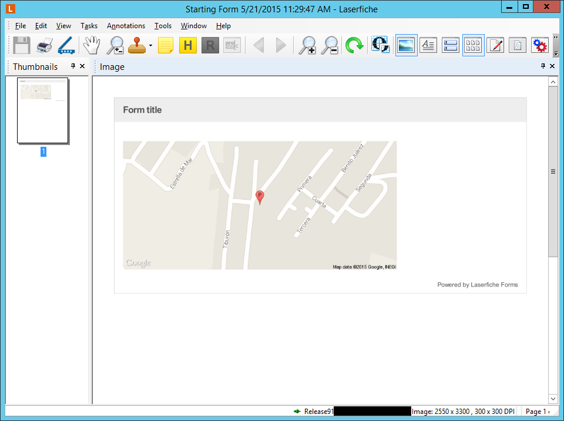
Task: Toggle the Annotations pane pencil button
Action: pyautogui.click(x=495, y=45)
